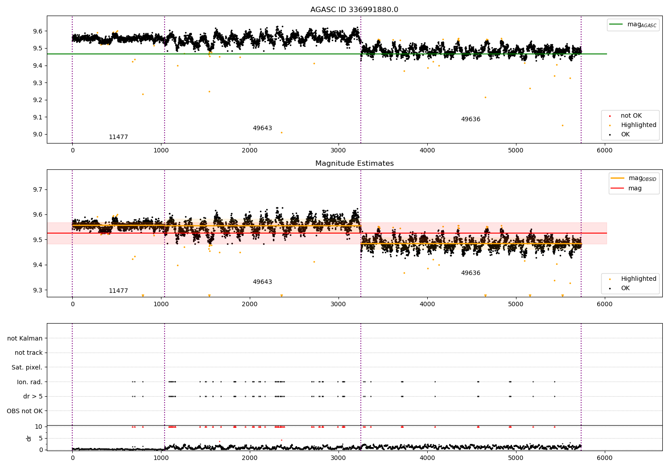
Task: Click the 'Sat. pixel.' axis label
Action: click(27, 368)
